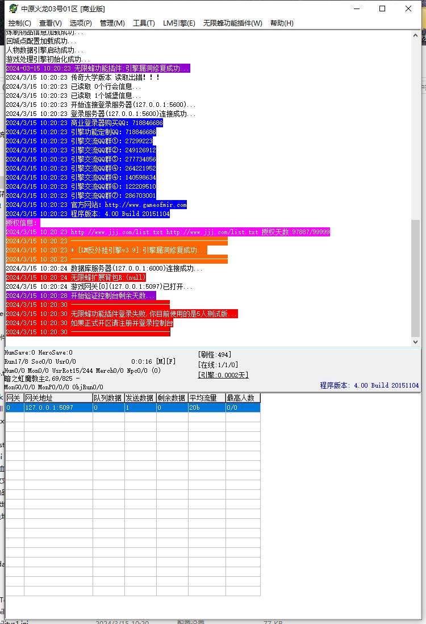Maximize the 中原火龙03号01区 window
426x624 pixels.
(x=382, y=9)
